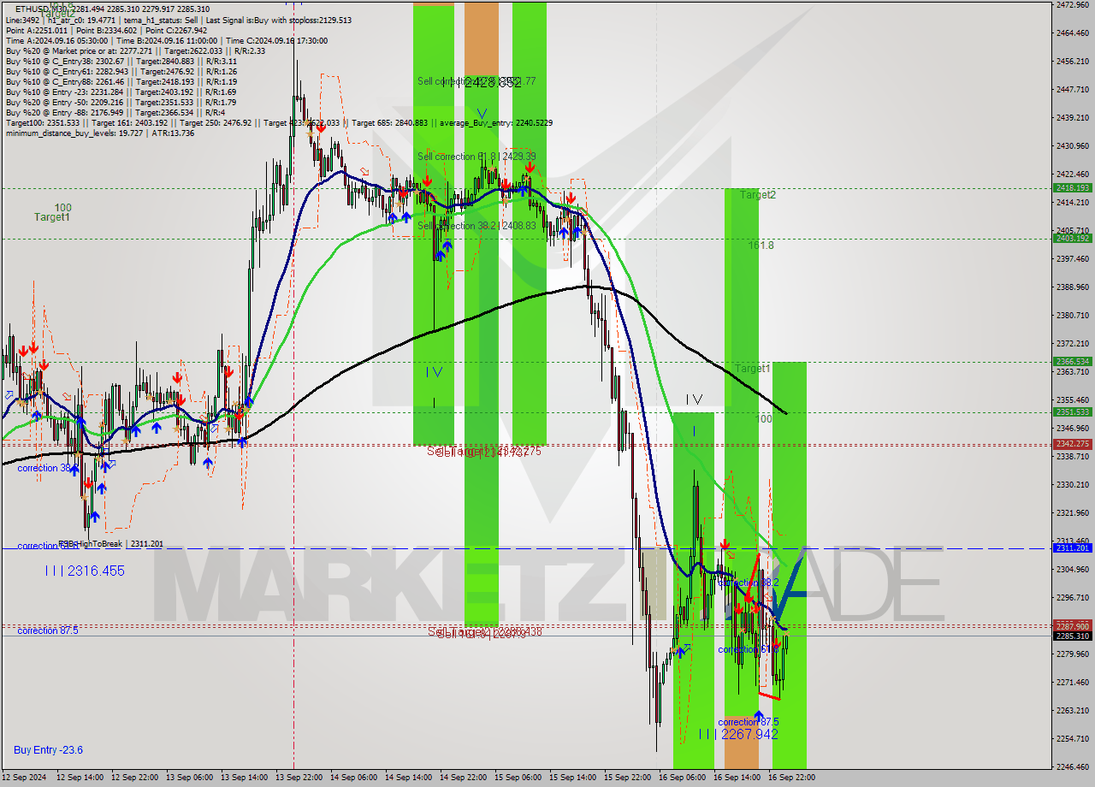Select the 'Buy %20 @ Entry -50: 2209.216' line

click(121, 102)
